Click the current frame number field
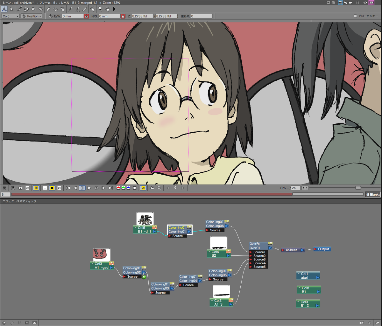382x326 pixels. [x=5, y=194]
